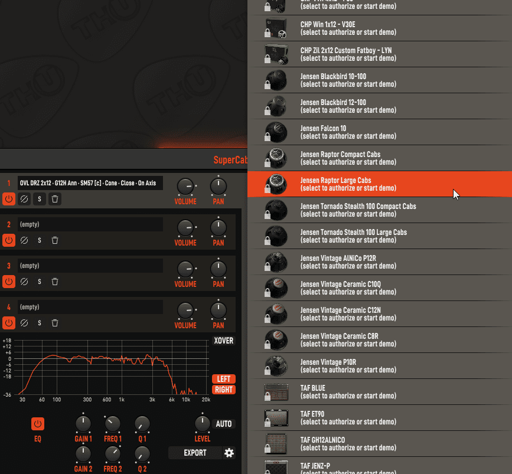
Task: Open the slot 1 impulse response selector
Action: 90,183
